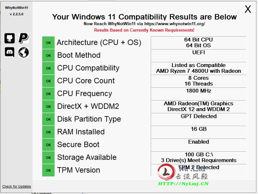This screenshot has width=258, height=194.
Task: Open the globe website icon
Action: pyautogui.click(x=24, y=52)
